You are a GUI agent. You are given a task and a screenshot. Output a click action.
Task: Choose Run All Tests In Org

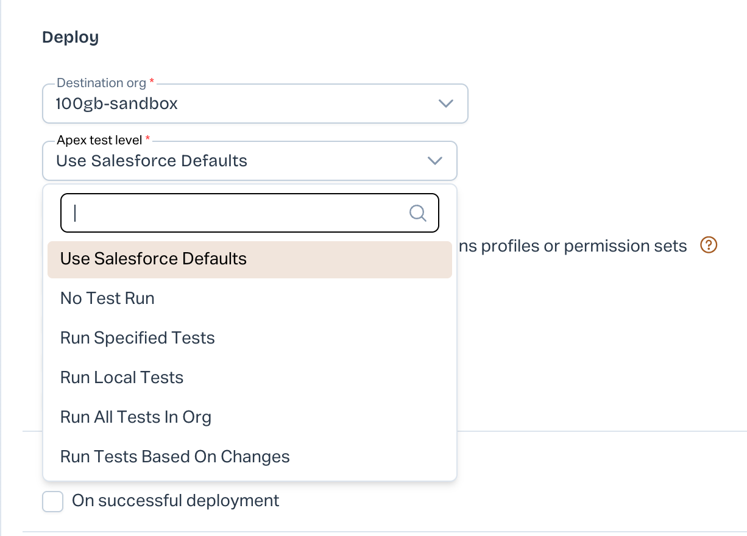(136, 417)
